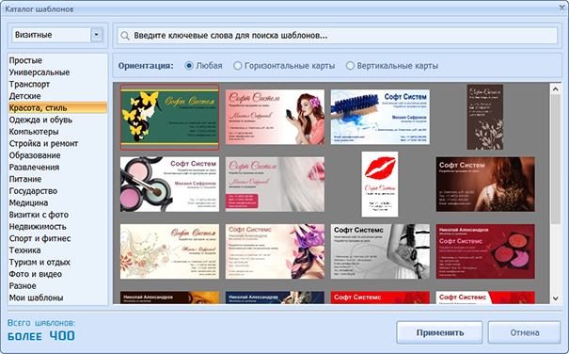Select the Красота, стиль category

[57, 108]
